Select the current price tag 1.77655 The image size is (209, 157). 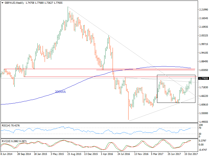click(203, 78)
